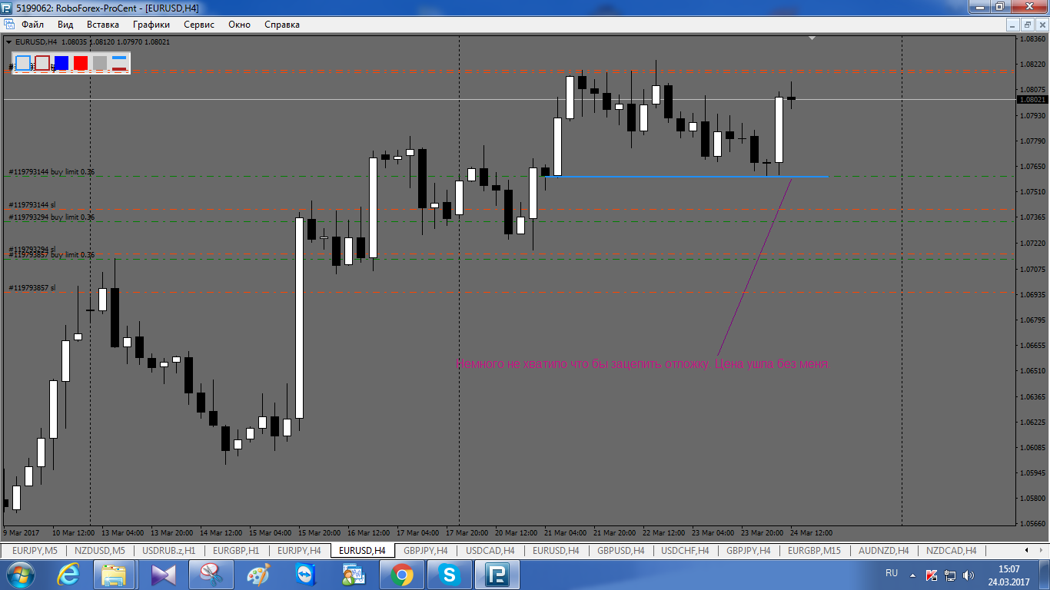Click the blue and red lines icon
The height and width of the screenshot is (590, 1050).
(x=119, y=63)
